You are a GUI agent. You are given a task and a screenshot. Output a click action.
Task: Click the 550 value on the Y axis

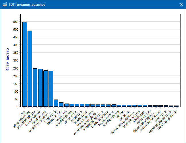tap(16, 22)
